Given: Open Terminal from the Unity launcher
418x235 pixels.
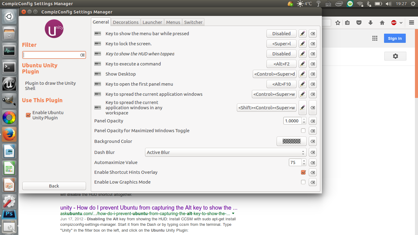Looking at the screenshot, I should [9, 67].
